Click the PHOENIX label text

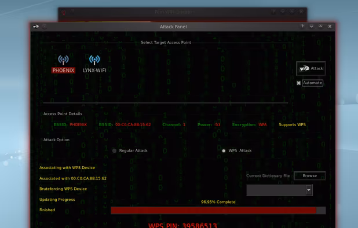pos(63,70)
